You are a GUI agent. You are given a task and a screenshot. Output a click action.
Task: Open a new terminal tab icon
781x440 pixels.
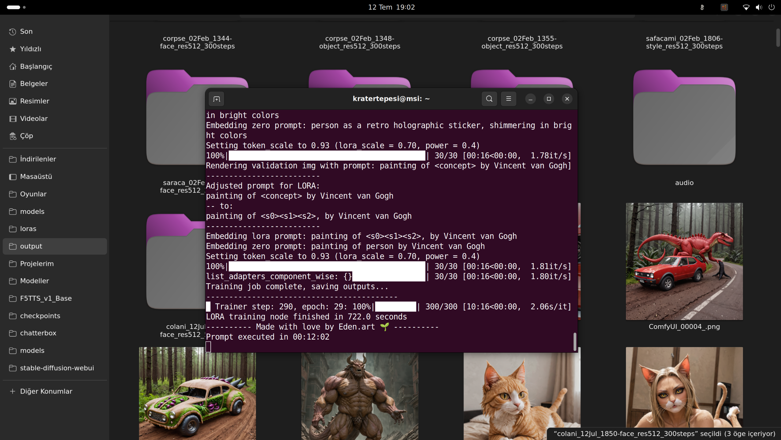[x=217, y=99]
